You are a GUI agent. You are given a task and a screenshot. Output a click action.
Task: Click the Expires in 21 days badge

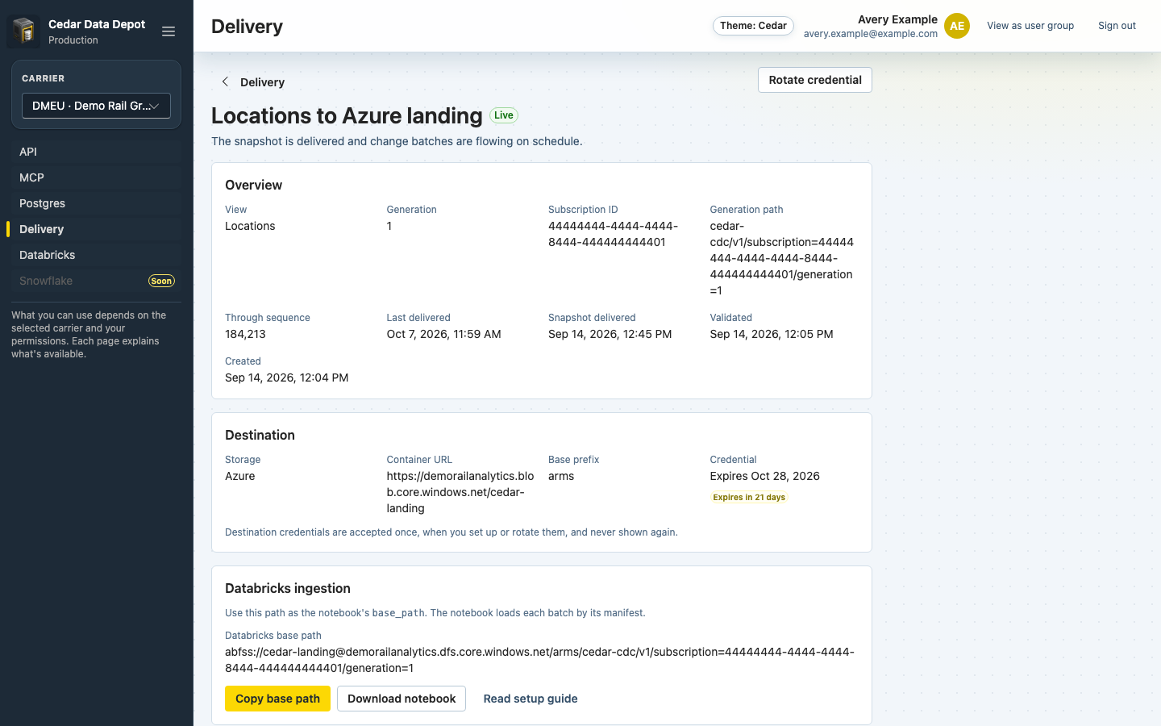749,497
